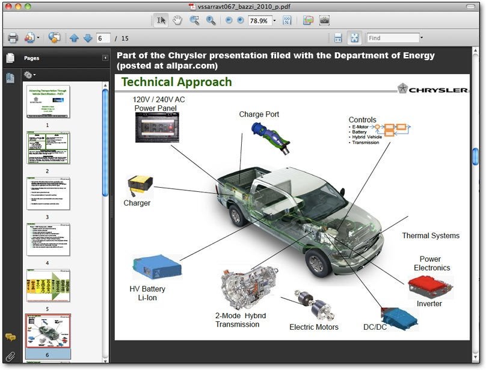Click the toolbar toggle pill button
The width and height of the screenshot is (486, 370).
click(470, 7)
